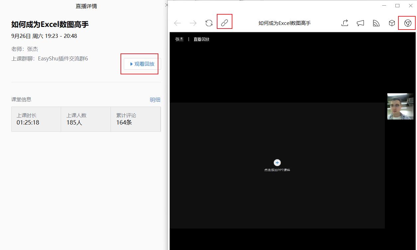Select the signal/RSS icon in the toolbar
This screenshot has width=417, height=250.
376,23
